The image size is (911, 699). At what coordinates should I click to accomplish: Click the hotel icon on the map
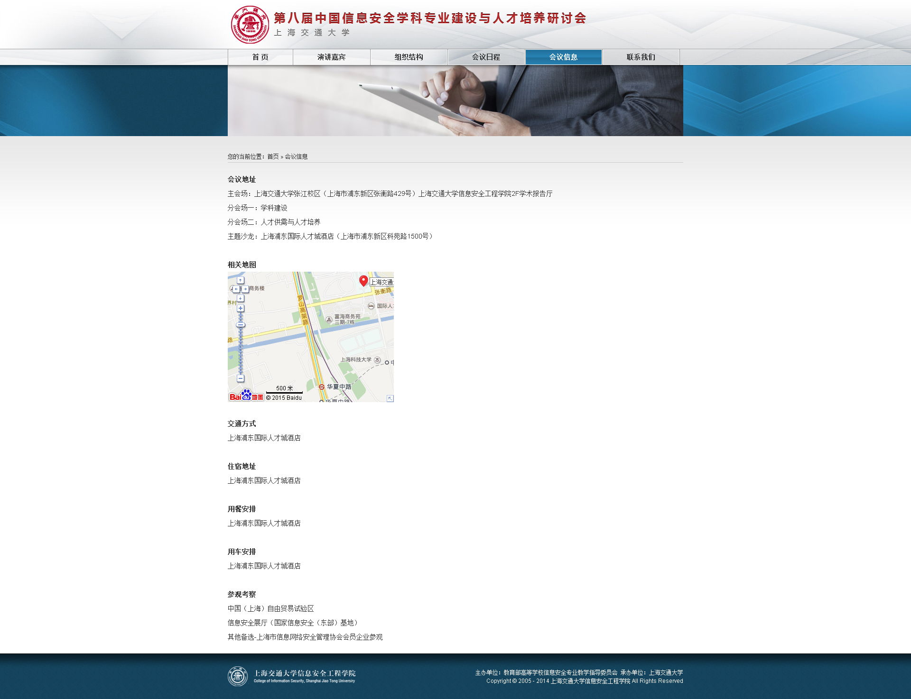click(371, 306)
